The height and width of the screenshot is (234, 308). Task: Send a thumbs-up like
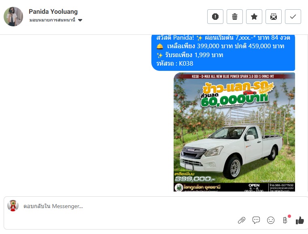[300, 220]
